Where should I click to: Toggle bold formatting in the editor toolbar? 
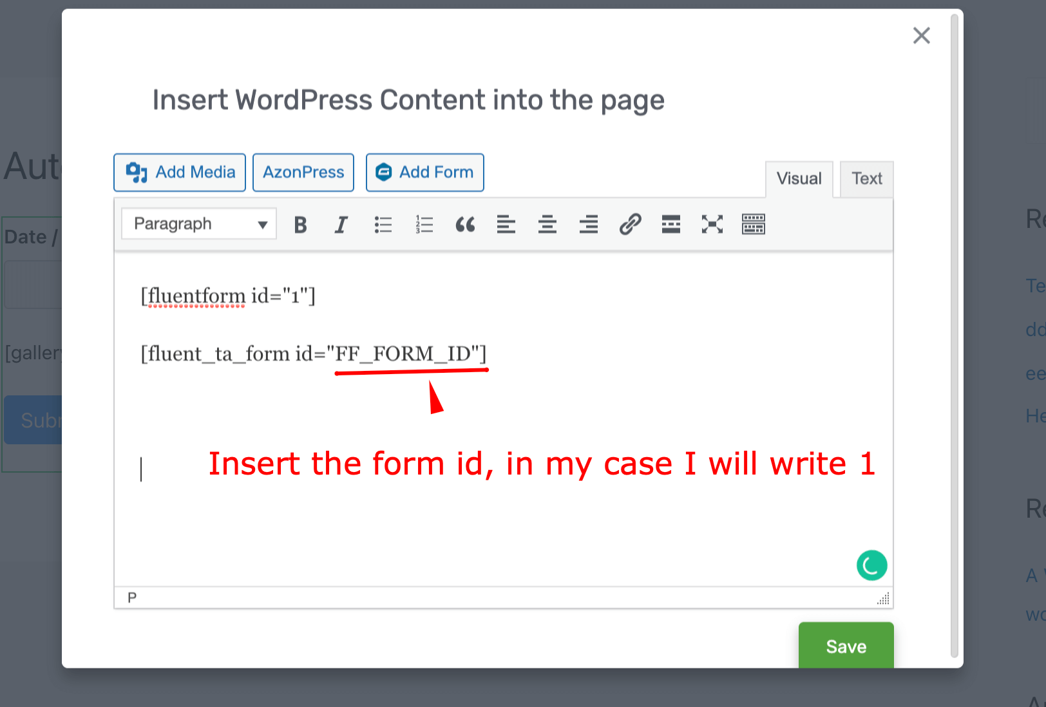tap(300, 225)
